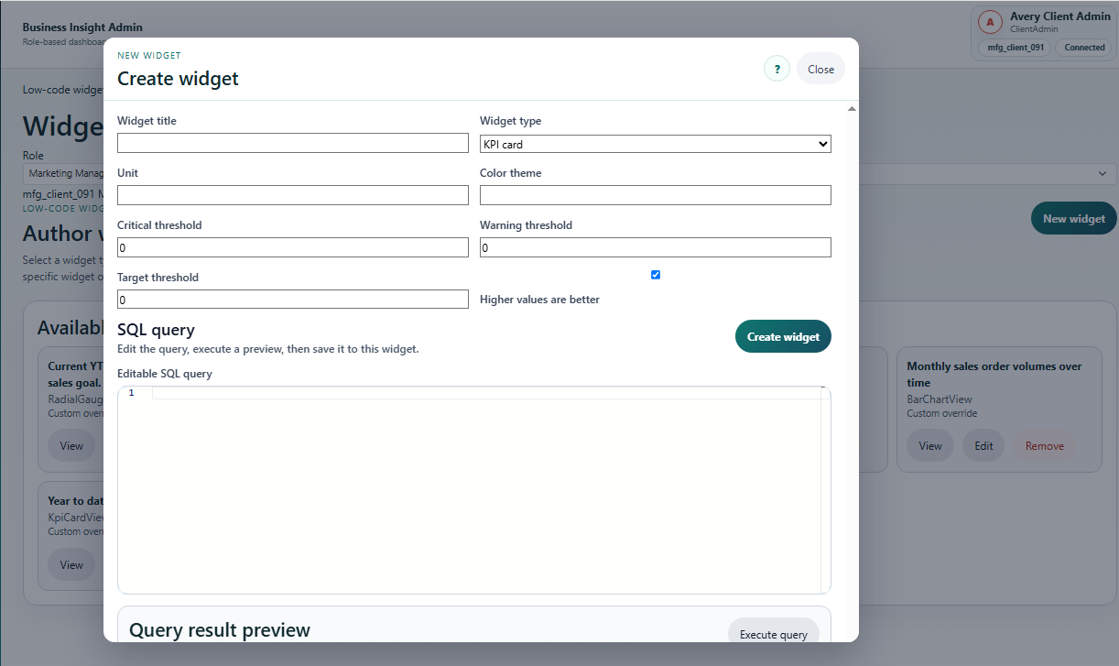Screen dimensions: 1119x666
Task: Edit the Monthly sales order volumes widget
Action: click(x=983, y=446)
